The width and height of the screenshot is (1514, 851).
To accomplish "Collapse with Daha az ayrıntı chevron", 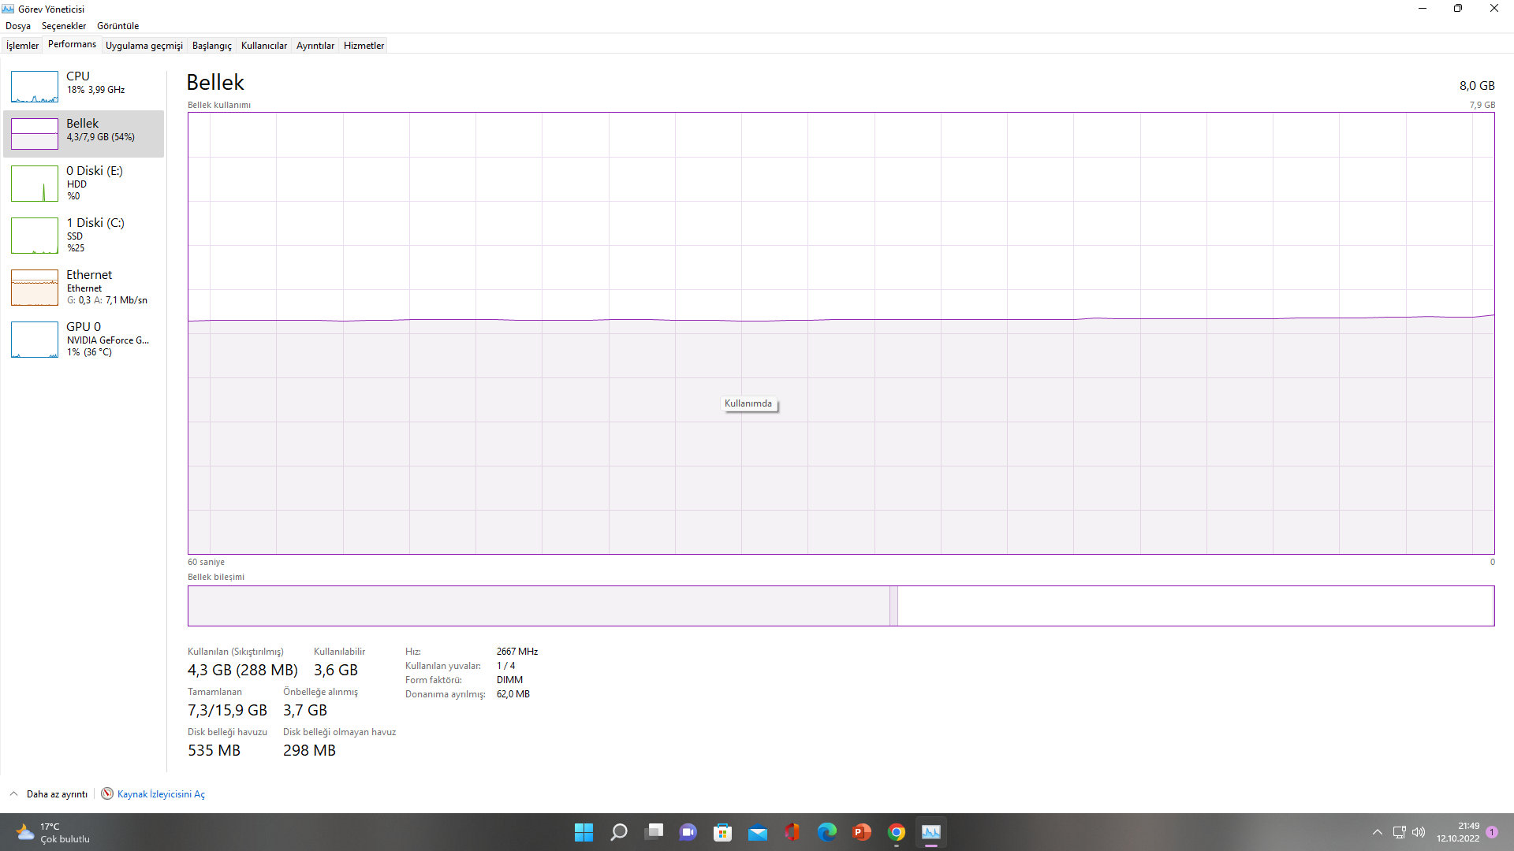I will pos(13,793).
